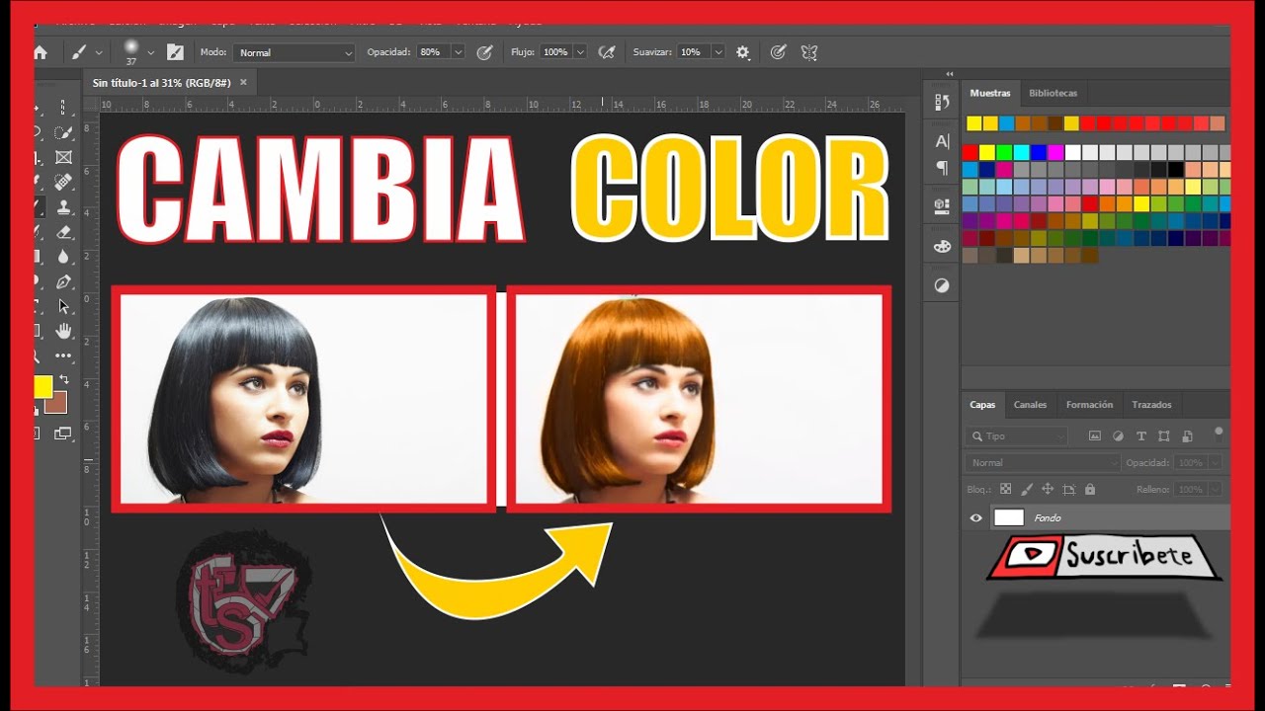Viewport: 1265px width, 711px height.
Task: Click the Opacidad 80% field
Action: tap(433, 52)
